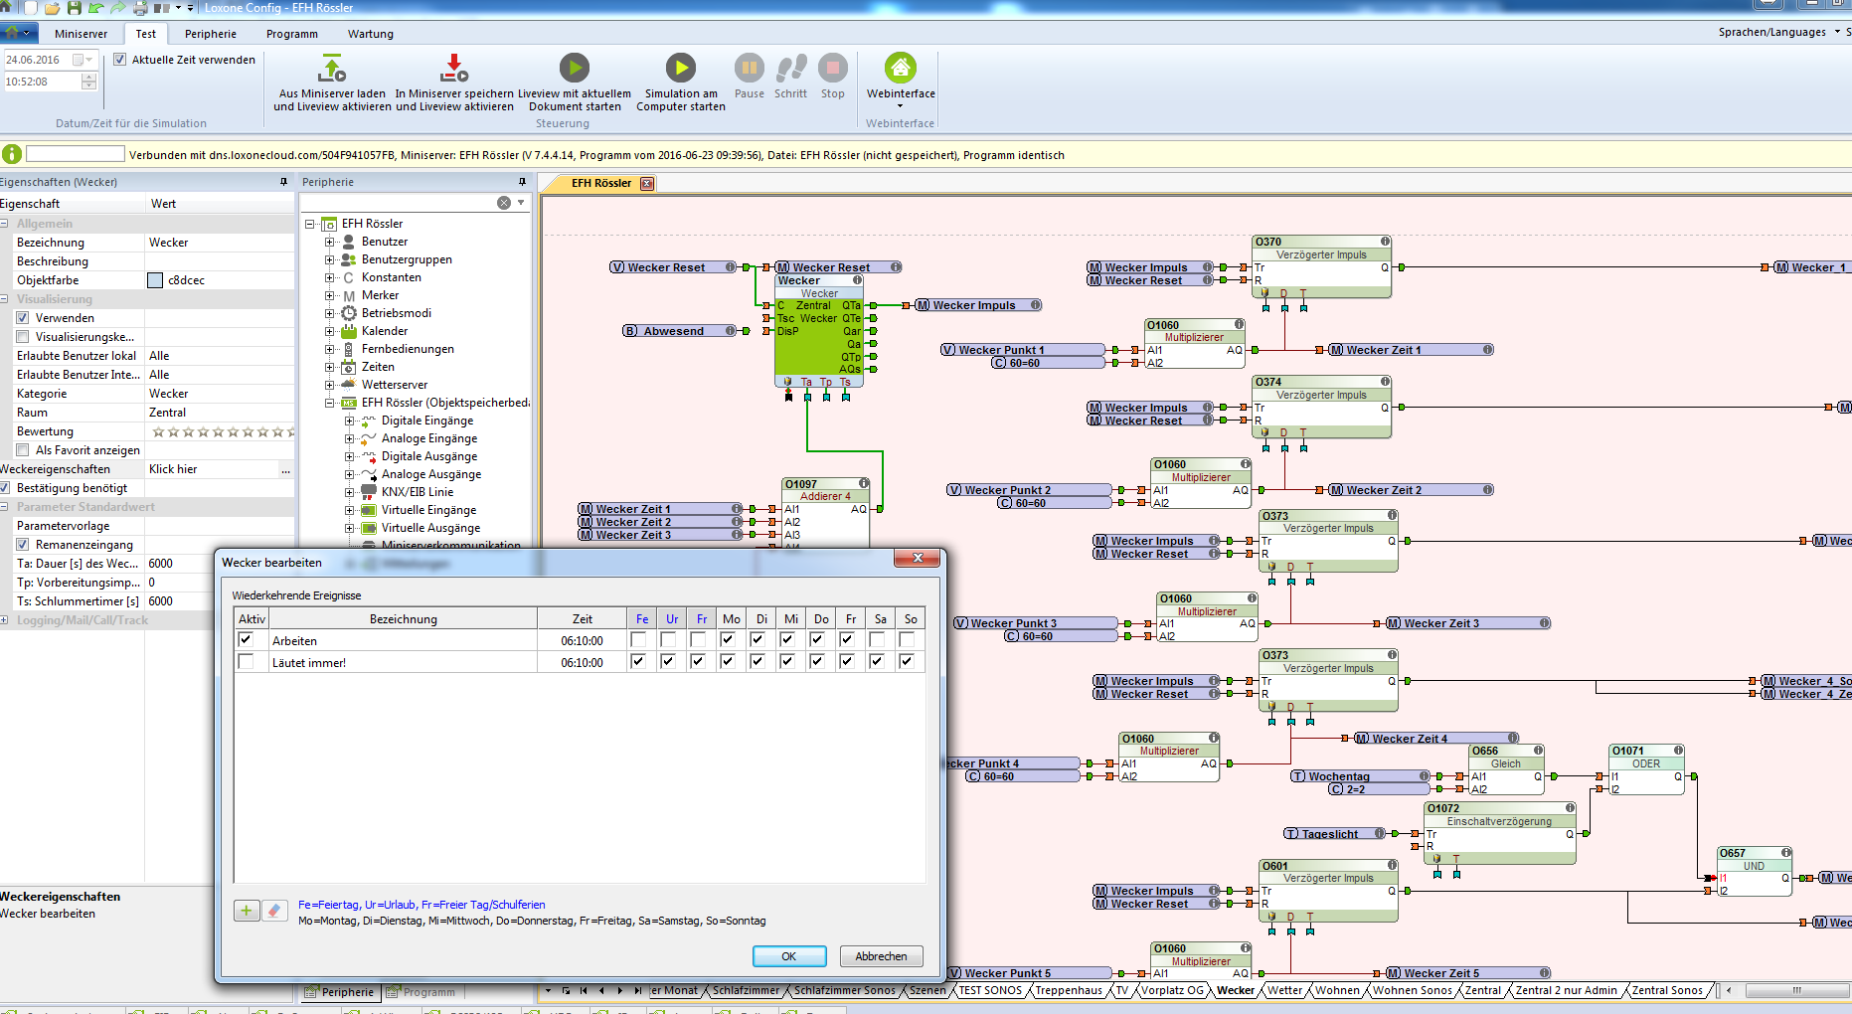Expand the Virtuelle Eingänge tree node
Screen dimensions: 1852x1014
point(350,510)
